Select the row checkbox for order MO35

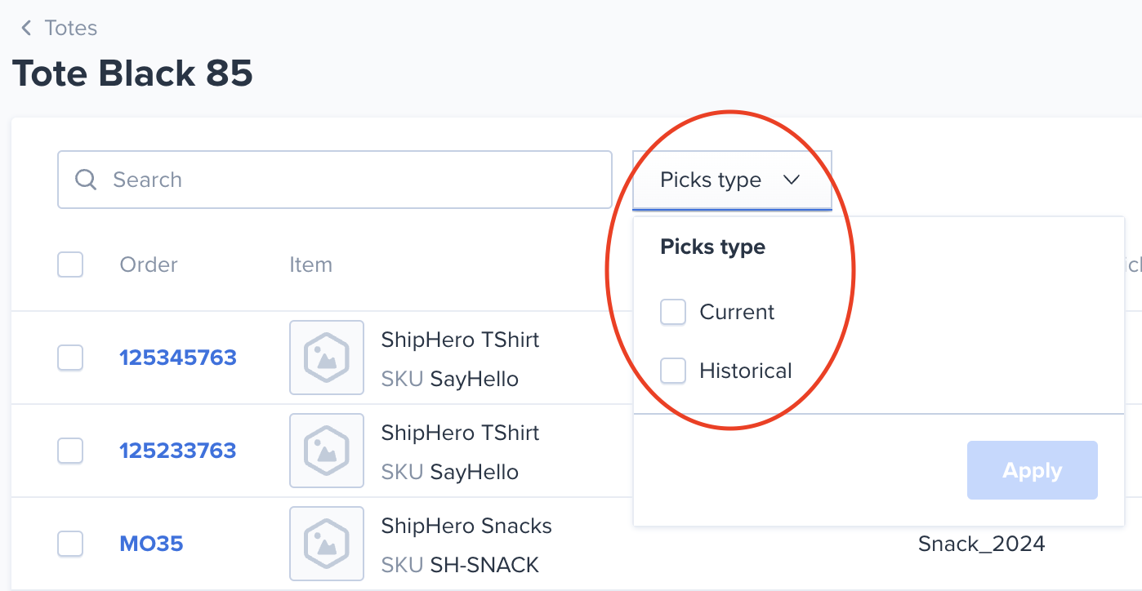[70, 544]
